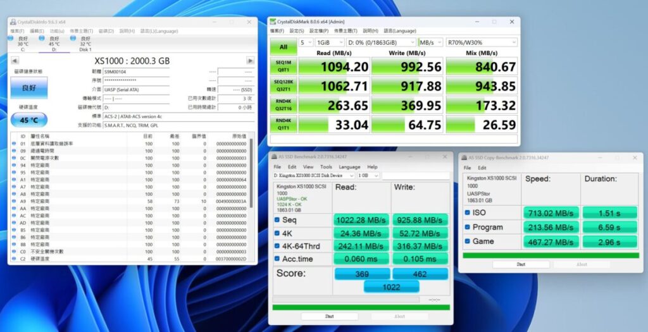Open the Edit menu in AS SSD Copy-Benchmark
Image resolution: width=648 pixels, height=332 pixels.
[482, 168]
